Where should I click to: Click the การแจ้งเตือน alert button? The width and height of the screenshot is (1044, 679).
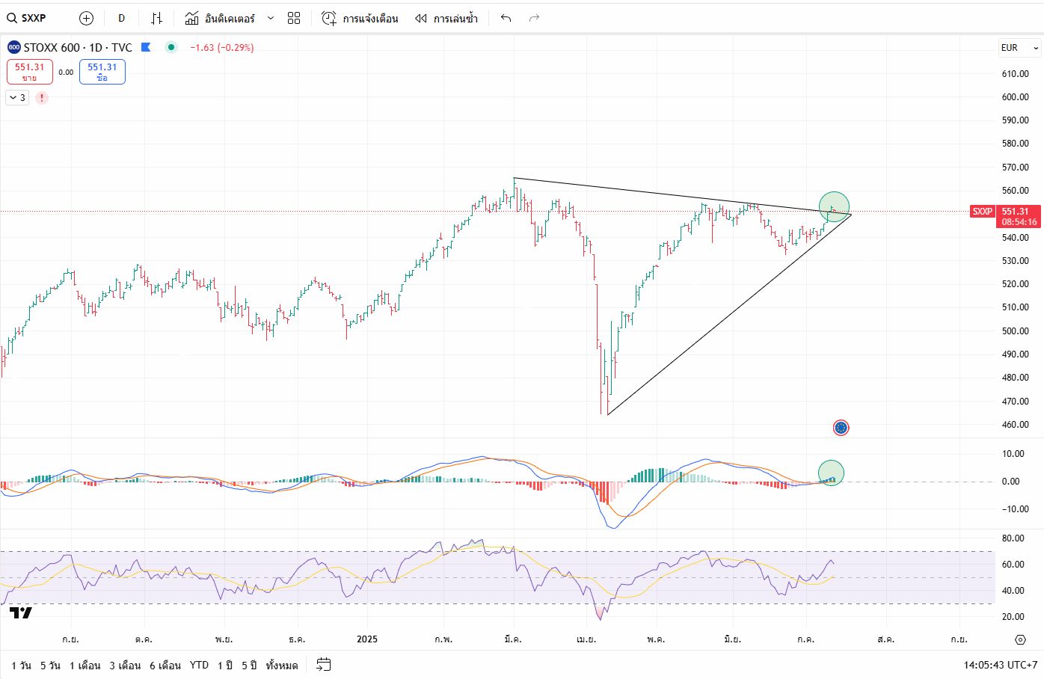click(360, 18)
